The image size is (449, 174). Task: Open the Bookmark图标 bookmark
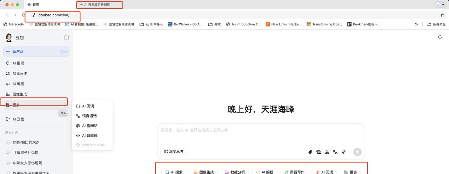pyautogui.click(x=363, y=24)
